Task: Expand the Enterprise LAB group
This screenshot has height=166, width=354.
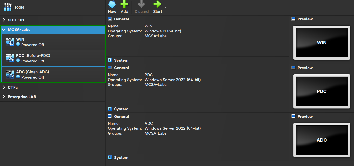Action: point(4,97)
